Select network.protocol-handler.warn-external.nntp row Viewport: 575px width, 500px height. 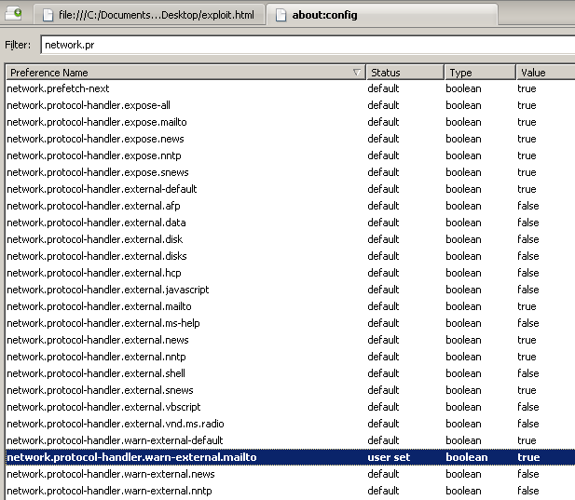[x=290, y=491]
